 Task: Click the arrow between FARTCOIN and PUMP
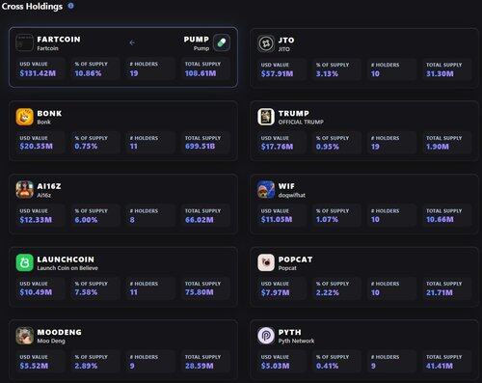(x=132, y=42)
